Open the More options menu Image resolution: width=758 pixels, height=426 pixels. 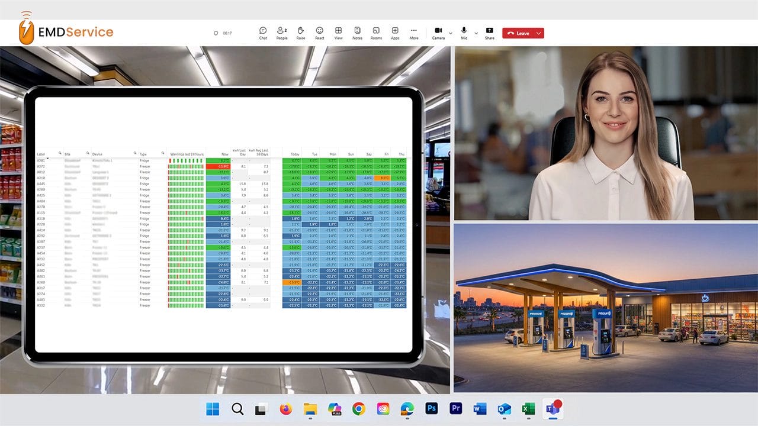[413, 31]
